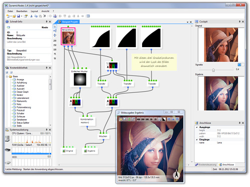Pin the Schnell-Info panel

(46, 22)
